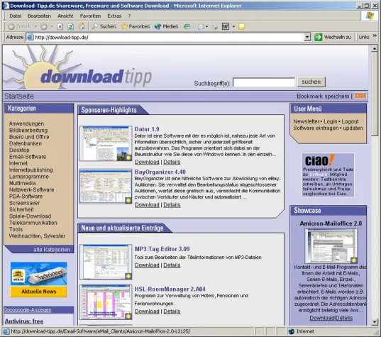Select the Spiele-Download category
The width and height of the screenshot is (381, 337).
click(30, 216)
